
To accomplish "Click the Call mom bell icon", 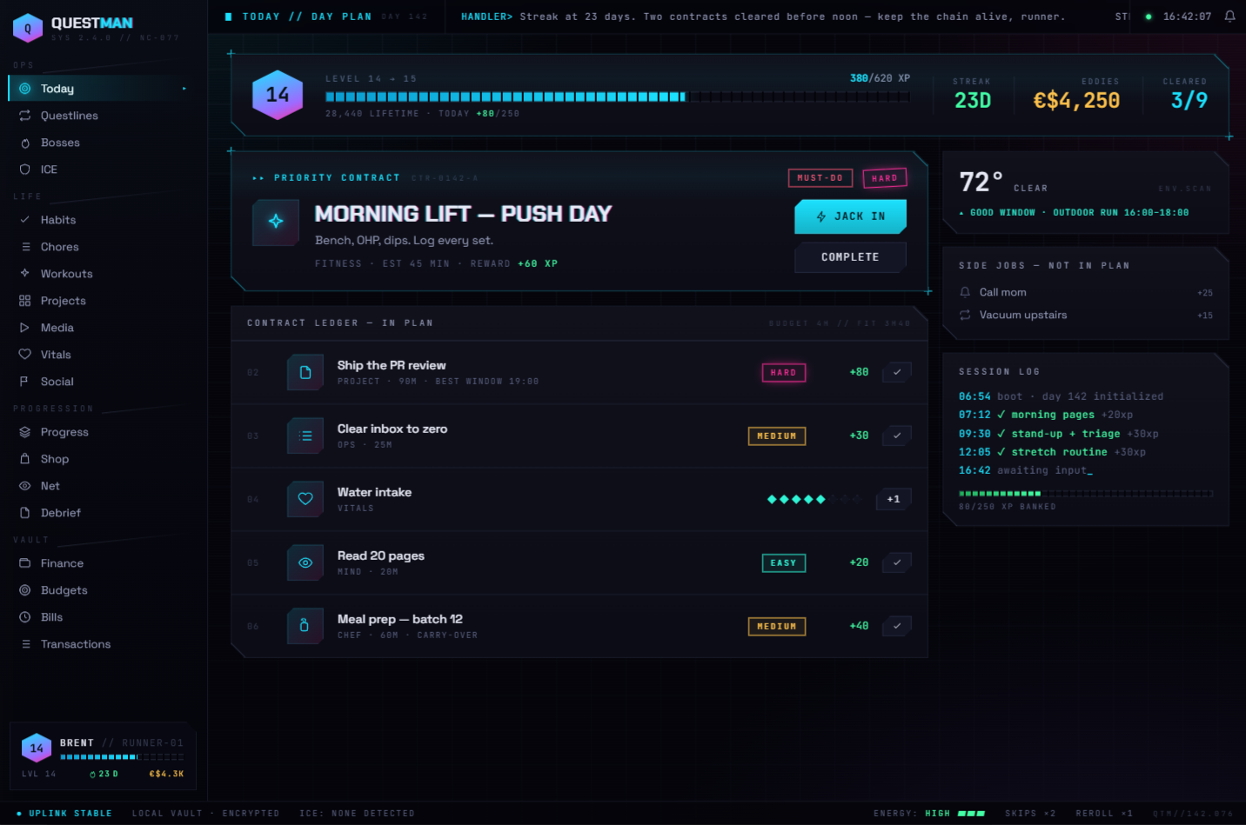I will 965,292.
